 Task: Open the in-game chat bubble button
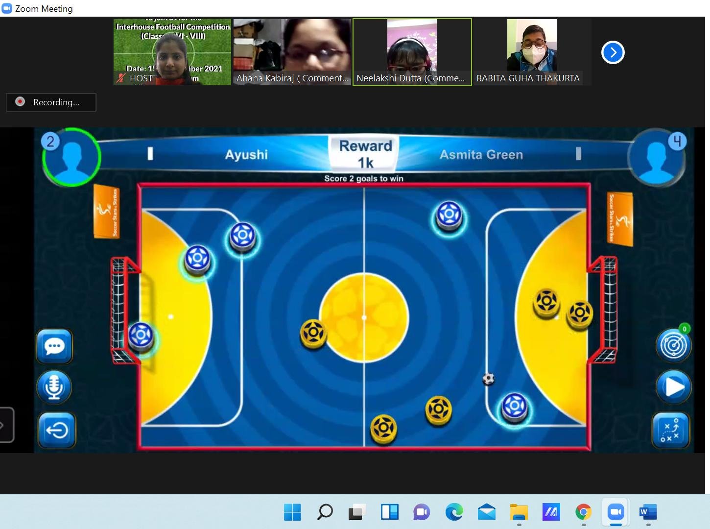[x=54, y=346]
